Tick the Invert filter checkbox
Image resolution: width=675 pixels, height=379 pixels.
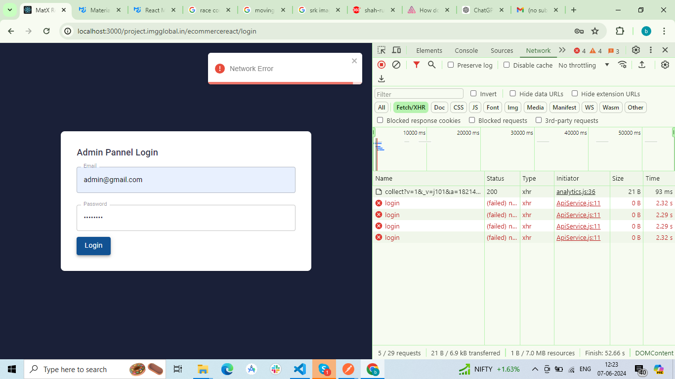pos(473,94)
